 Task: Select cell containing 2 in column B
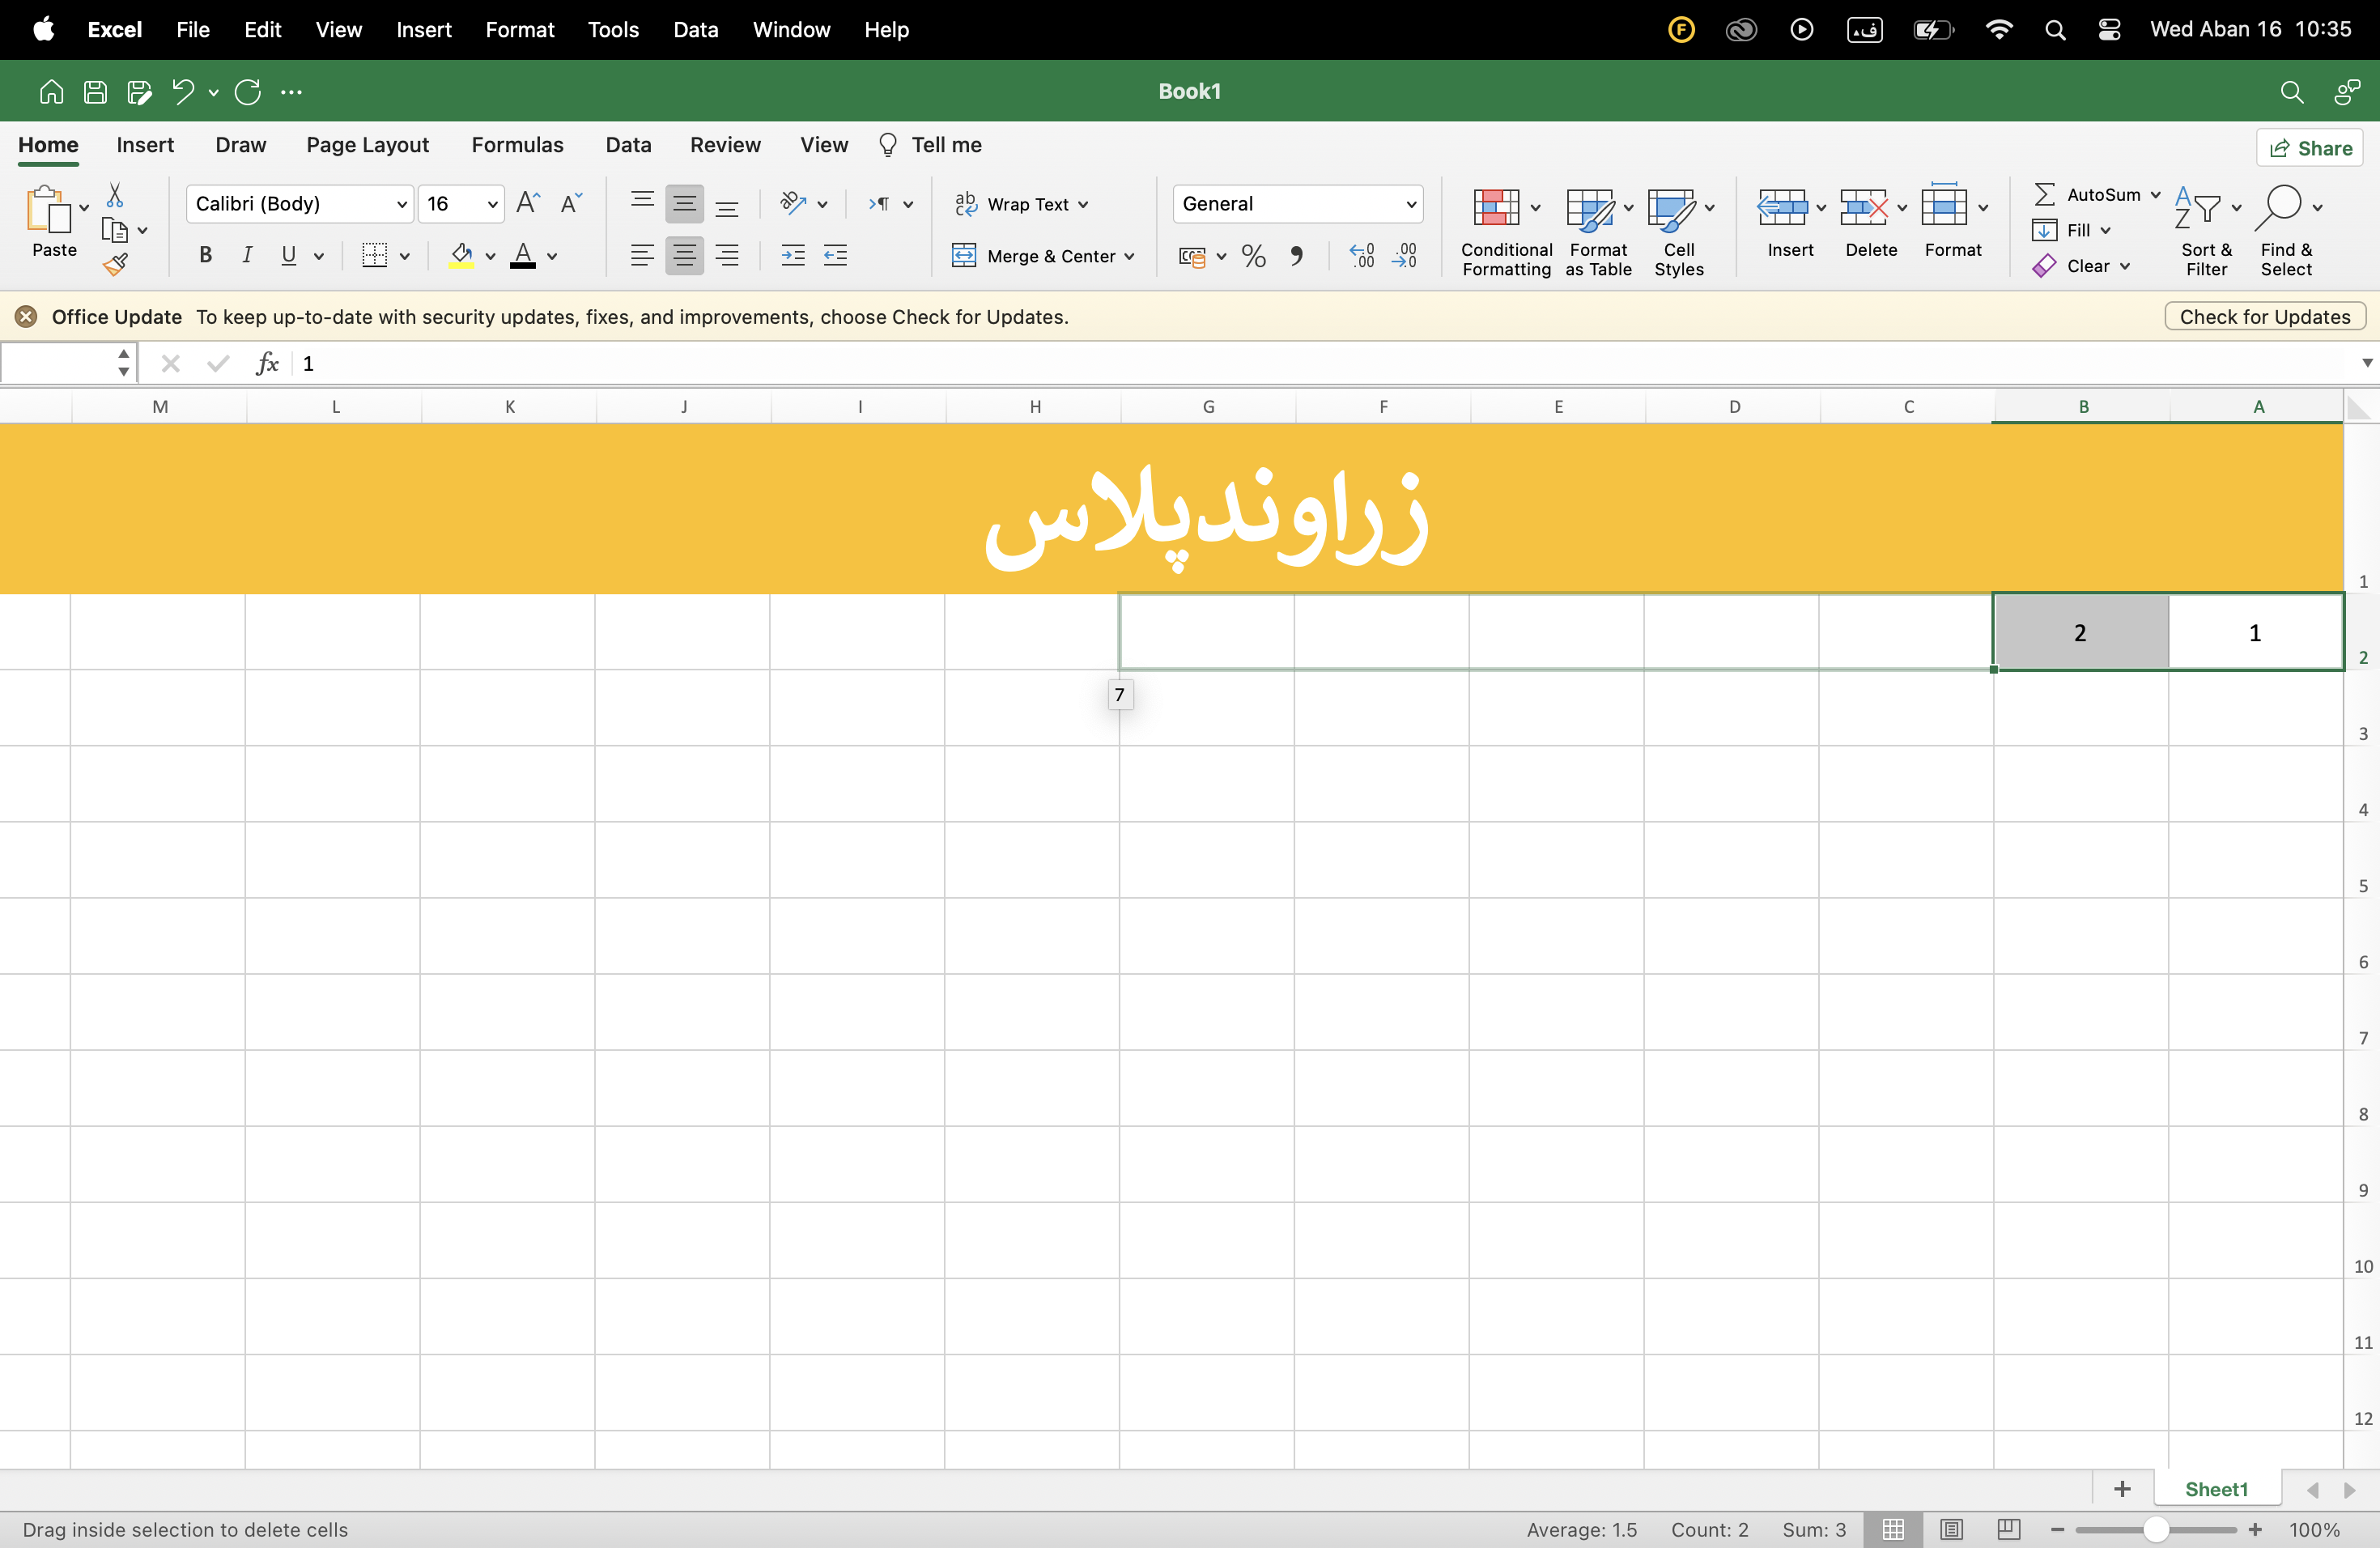click(2081, 632)
